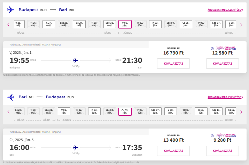Screen dimensions: 249x165
Task: Choose return normal price 13 490 Ft Kiválasztás
Action: 173,151
